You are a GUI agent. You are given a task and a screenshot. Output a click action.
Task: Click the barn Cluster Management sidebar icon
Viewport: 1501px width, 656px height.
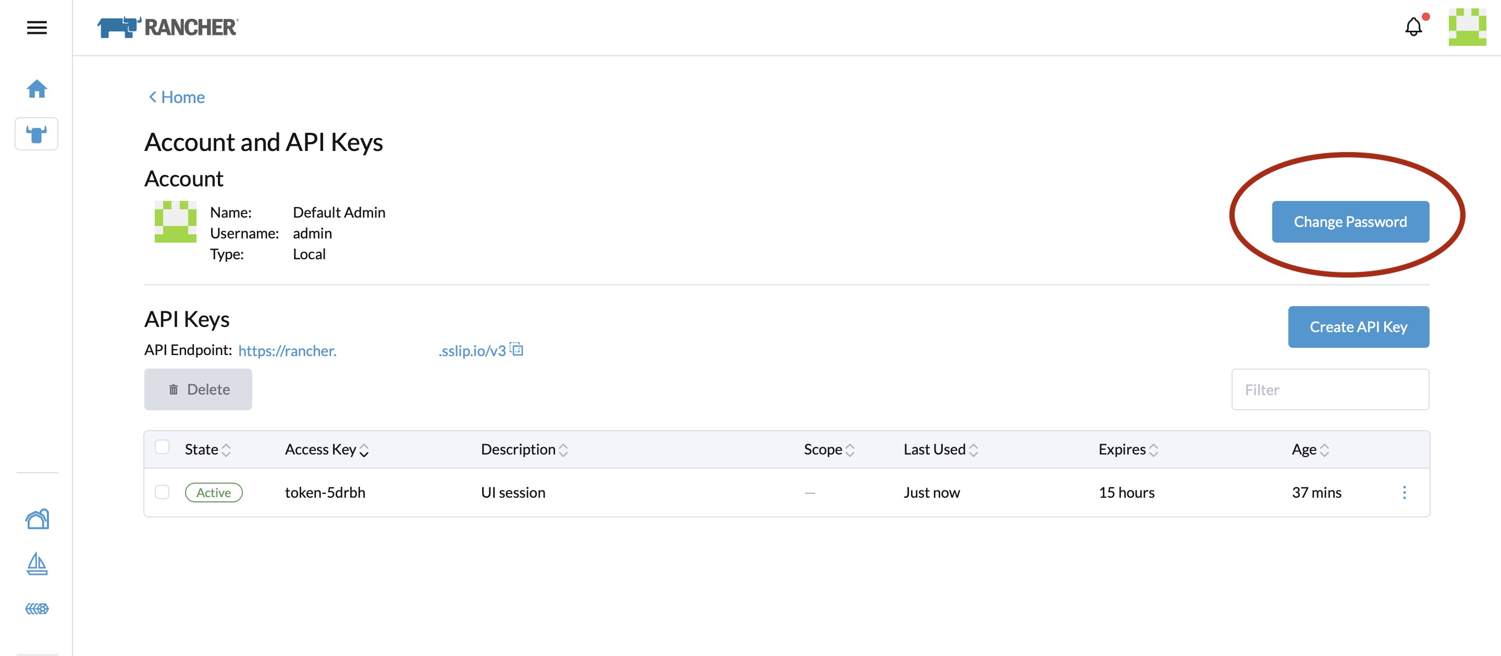36,519
